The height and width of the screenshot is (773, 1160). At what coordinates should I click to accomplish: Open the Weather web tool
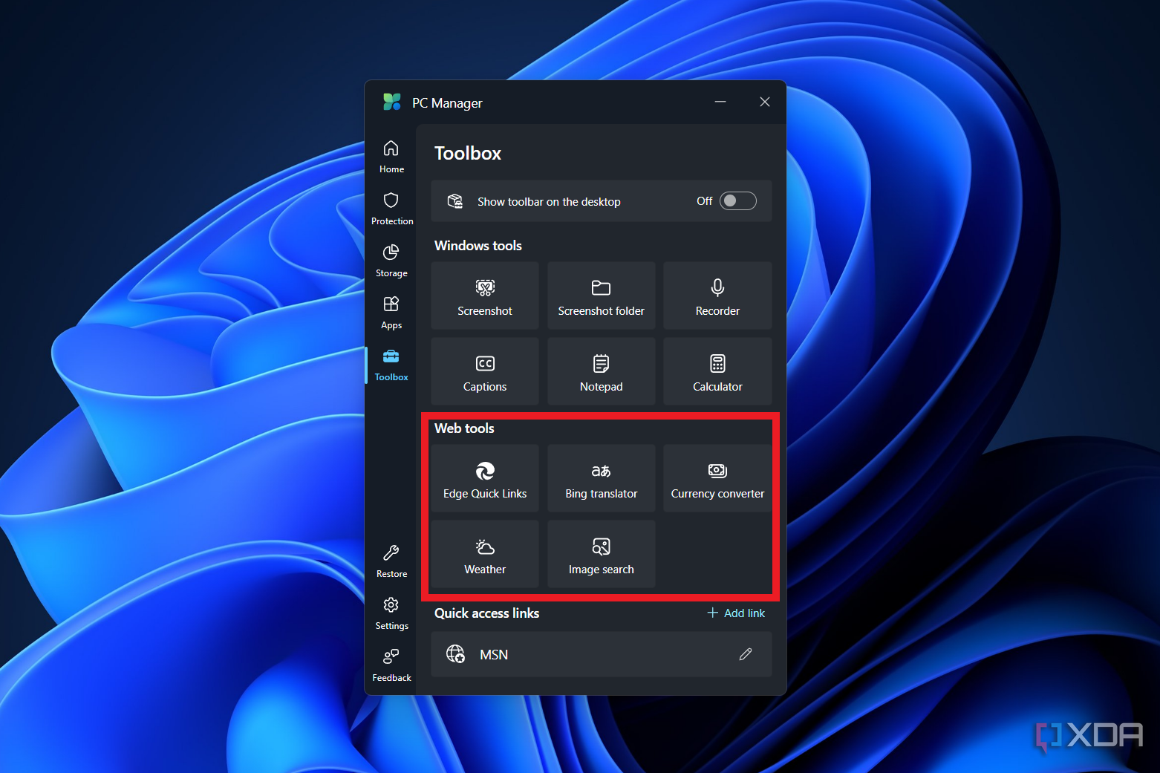[x=485, y=554]
